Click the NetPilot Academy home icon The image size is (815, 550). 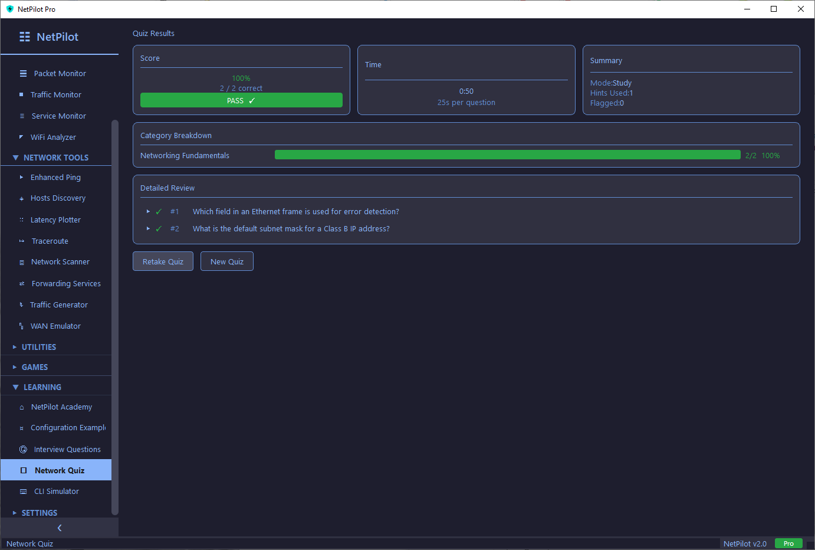tap(22, 408)
